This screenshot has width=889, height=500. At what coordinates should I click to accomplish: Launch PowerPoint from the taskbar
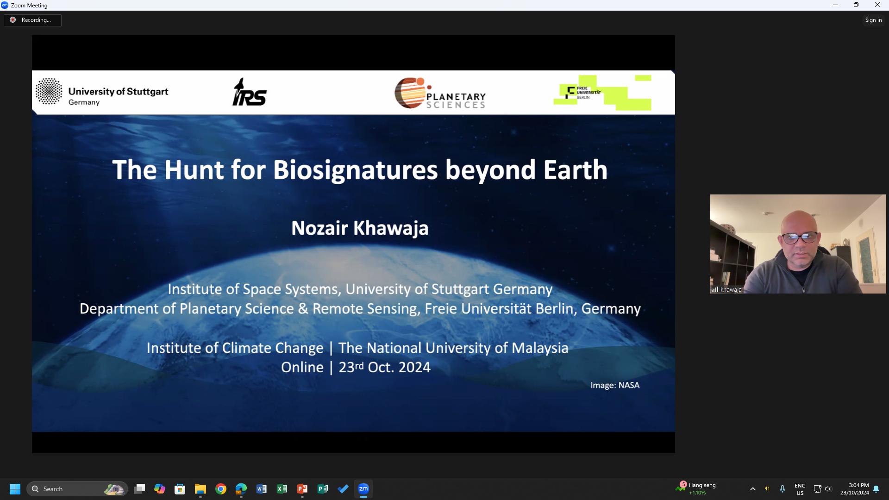(x=302, y=489)
